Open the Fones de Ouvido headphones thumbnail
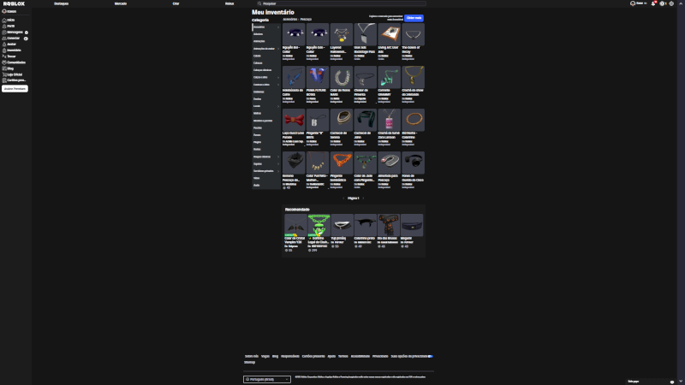The height and width of the screenshot is (385, 685). (x=413, y=163)
